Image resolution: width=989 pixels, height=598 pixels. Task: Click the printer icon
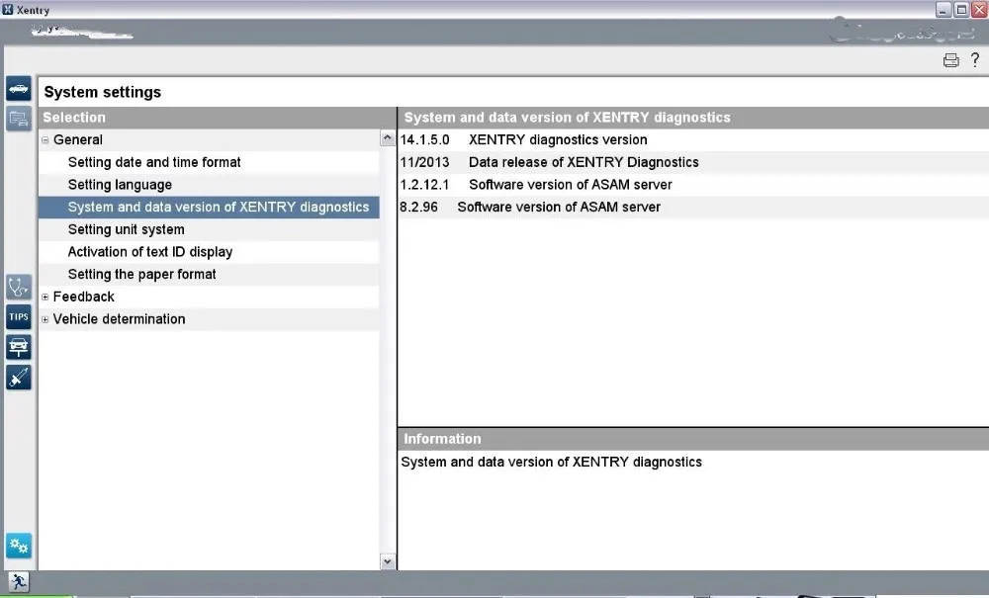pyautogui.click(x=951, y=60)
